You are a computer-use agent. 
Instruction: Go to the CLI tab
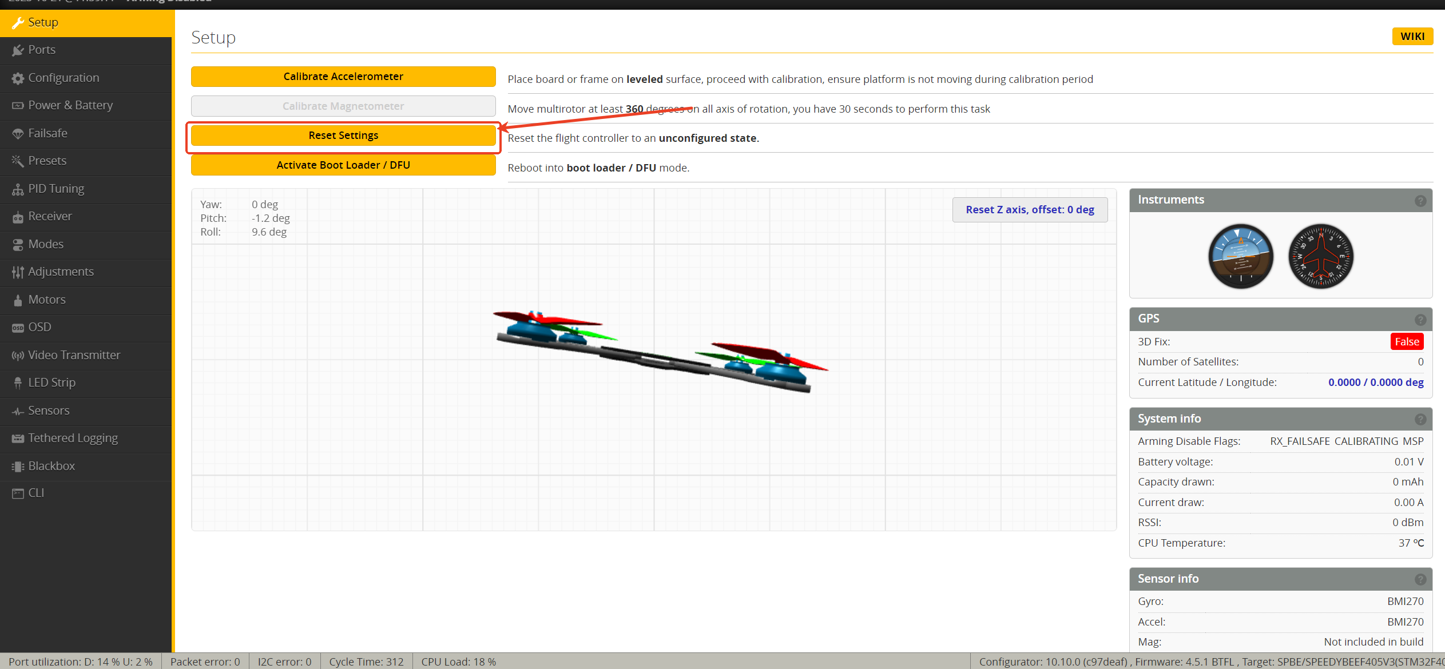coord(36,493)
